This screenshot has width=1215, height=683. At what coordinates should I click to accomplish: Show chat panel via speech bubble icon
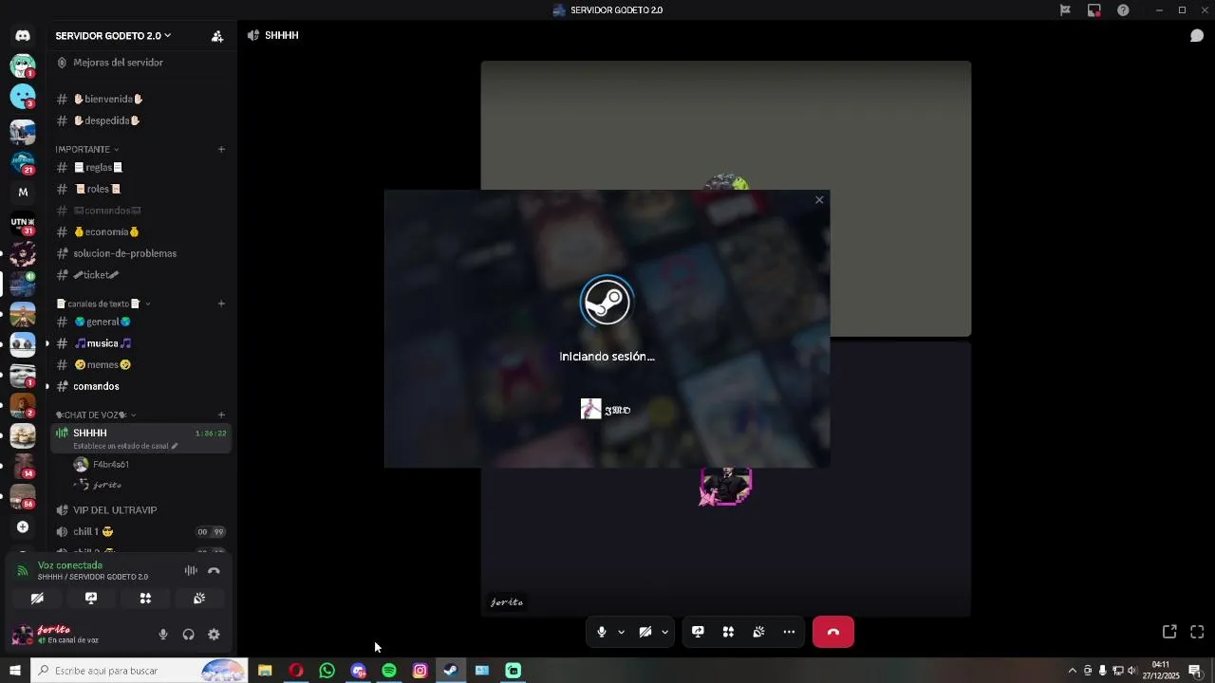click(1197, 36)
